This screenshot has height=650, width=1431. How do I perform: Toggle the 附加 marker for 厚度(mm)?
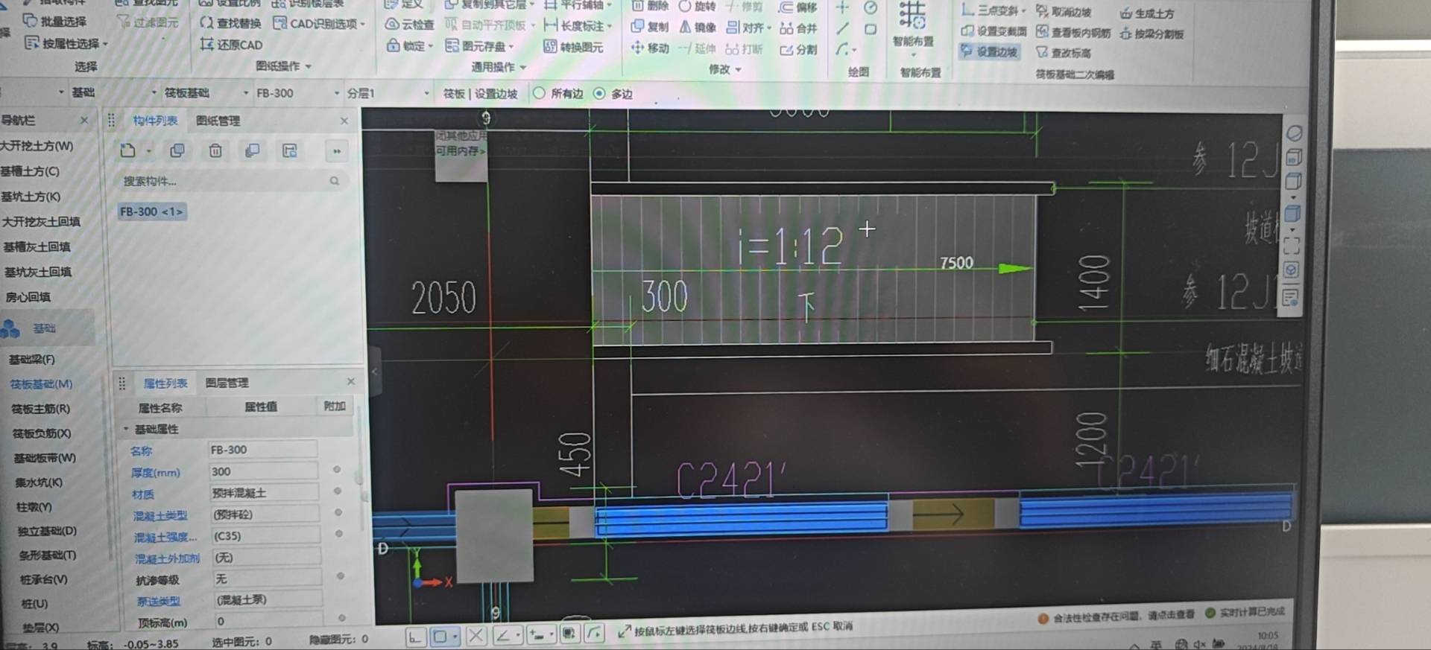click(337, 470)
